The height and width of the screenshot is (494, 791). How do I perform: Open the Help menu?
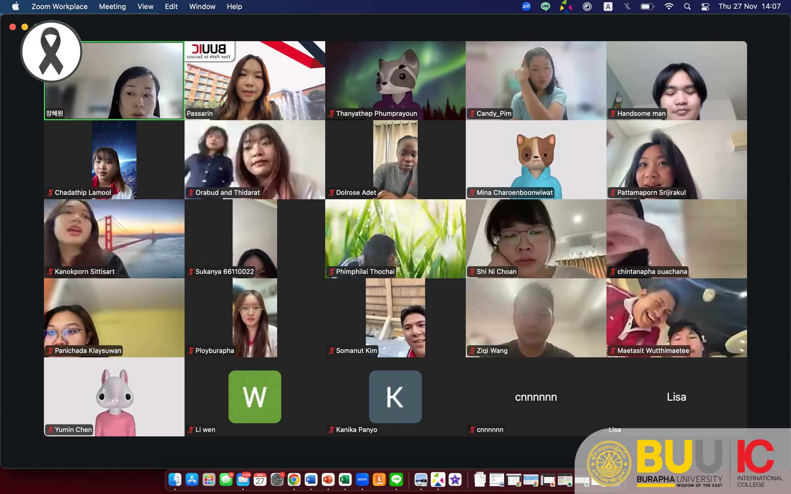[234, 6]
